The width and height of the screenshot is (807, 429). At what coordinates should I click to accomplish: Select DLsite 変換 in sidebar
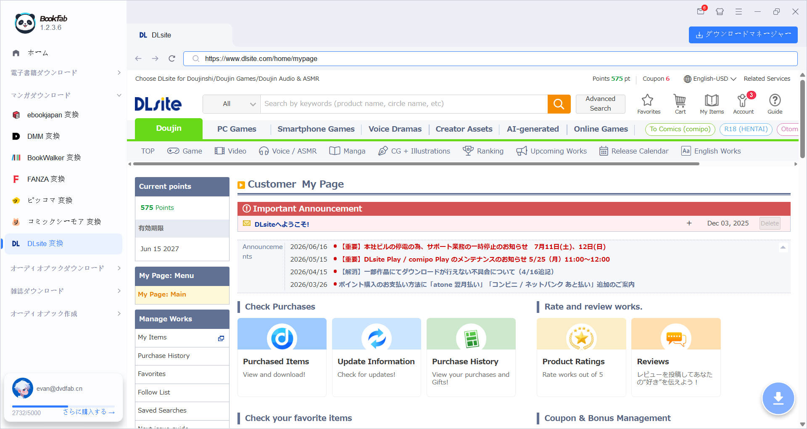[x=63, y=244]
